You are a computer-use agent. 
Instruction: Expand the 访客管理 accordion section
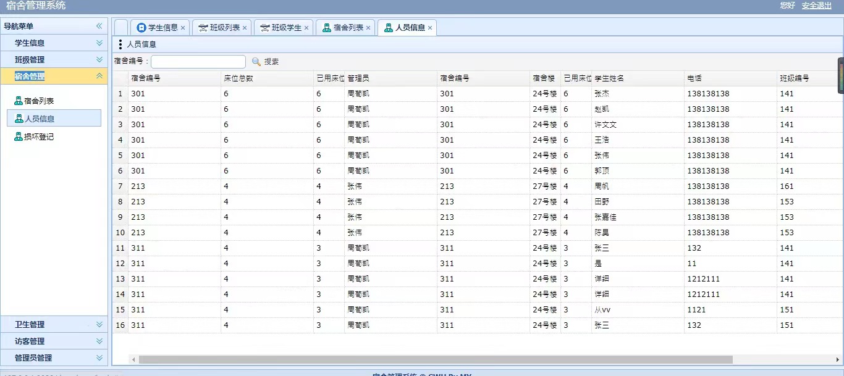[x=99, y=341]
